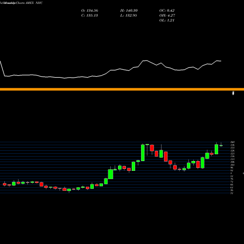Click the 66 price axis label

(x=232, y=185)
